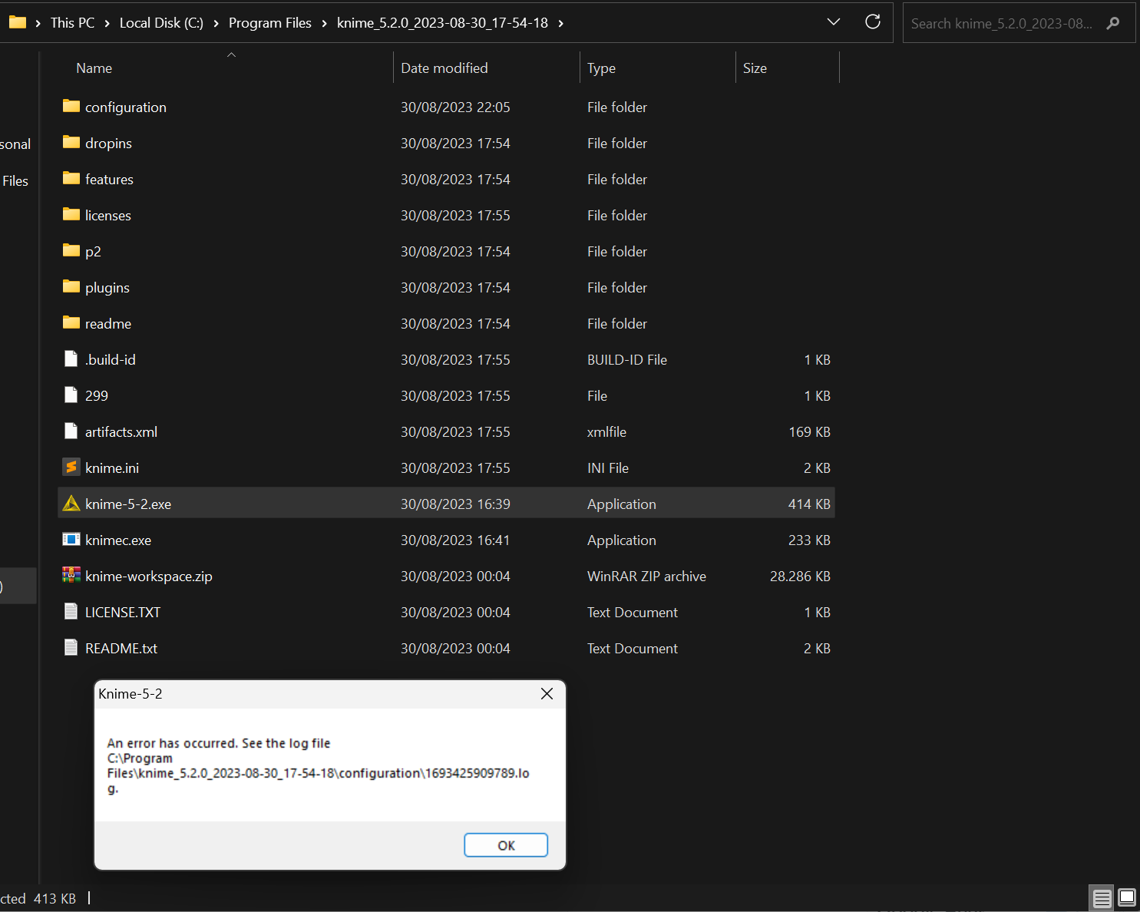Viewport: 1140px width, 912px height.
Task: Click the 413 KB status bar text
Action: 55,898
